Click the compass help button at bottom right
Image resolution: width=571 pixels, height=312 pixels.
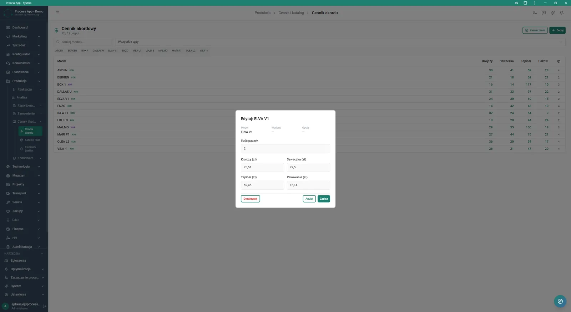(x=560, y=301)
